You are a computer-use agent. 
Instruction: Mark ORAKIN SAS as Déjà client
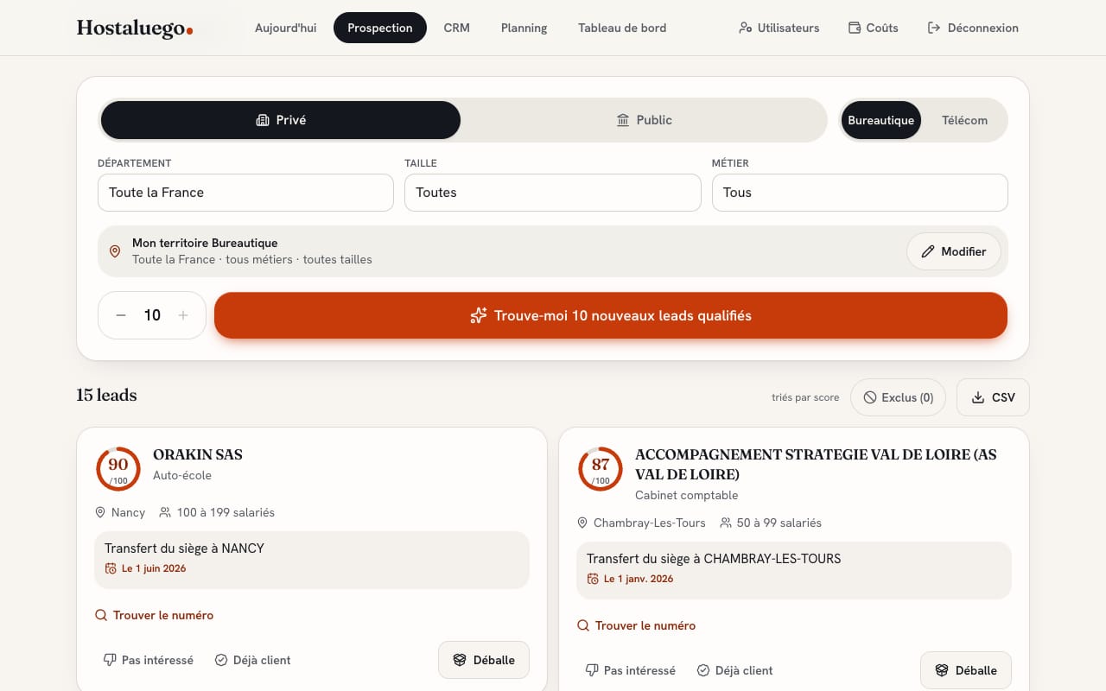[x=252, y=660]
